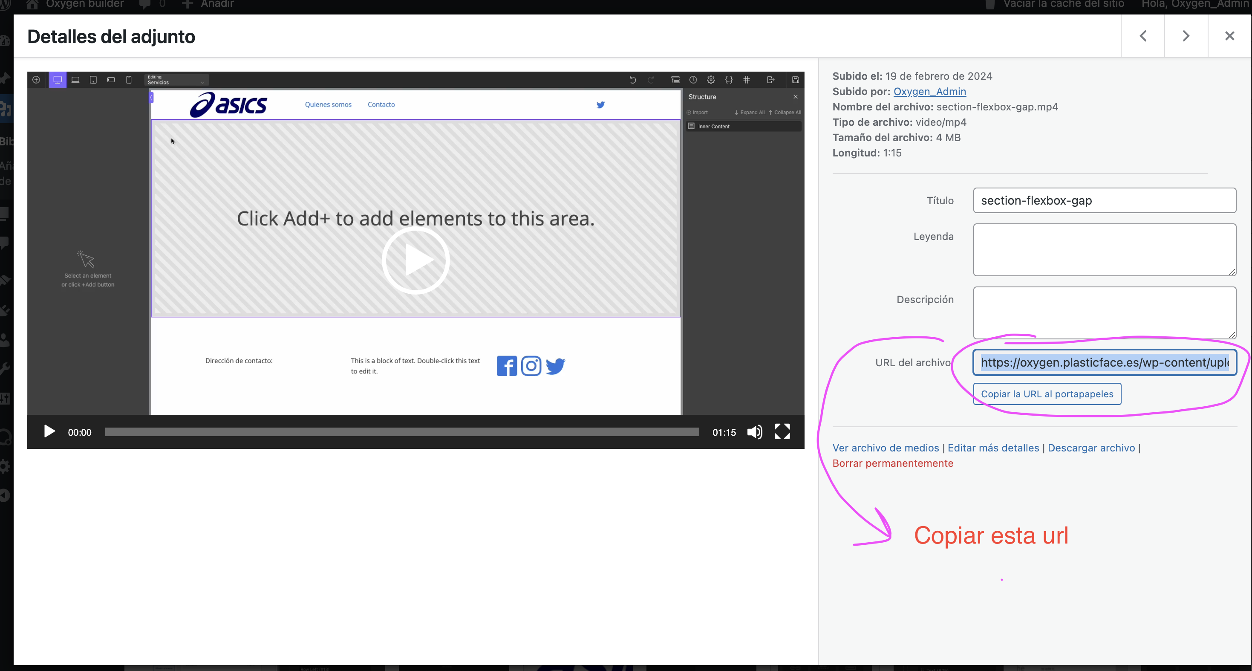Click the large center play overlay button
1252x671 pixels.
pos(415,260)
